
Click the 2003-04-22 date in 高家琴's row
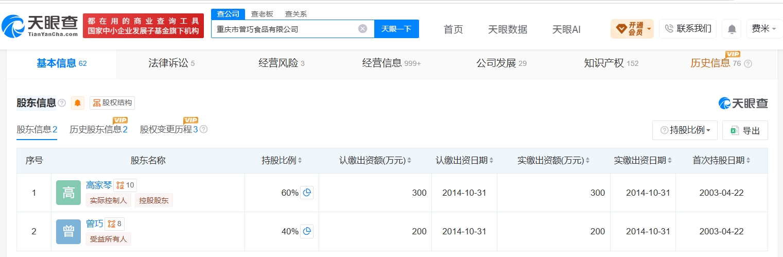click(721, 193)
